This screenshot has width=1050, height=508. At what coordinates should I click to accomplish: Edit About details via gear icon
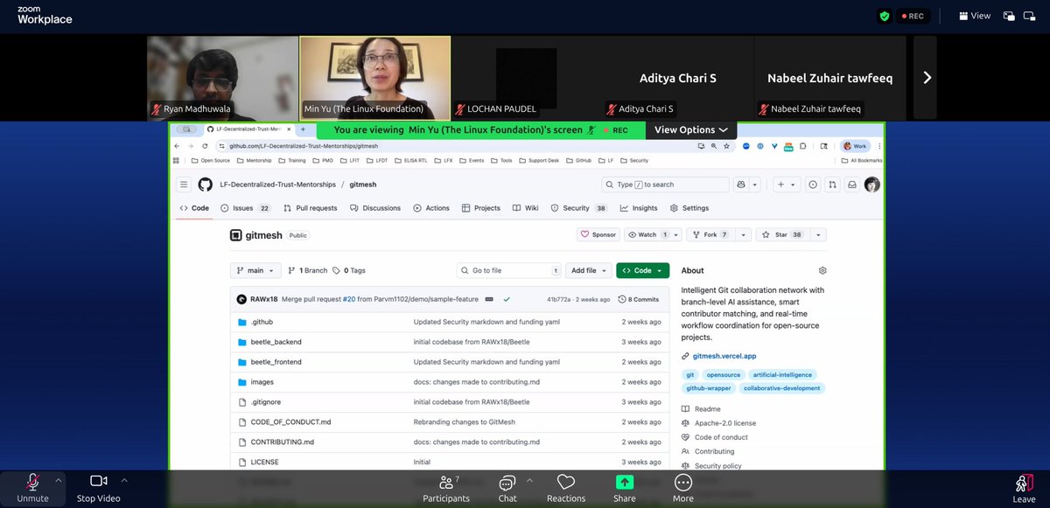pos(822,270)
